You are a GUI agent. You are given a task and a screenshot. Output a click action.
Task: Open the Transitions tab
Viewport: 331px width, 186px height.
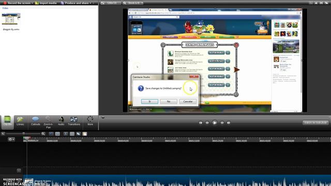click(x=74, y=122)
